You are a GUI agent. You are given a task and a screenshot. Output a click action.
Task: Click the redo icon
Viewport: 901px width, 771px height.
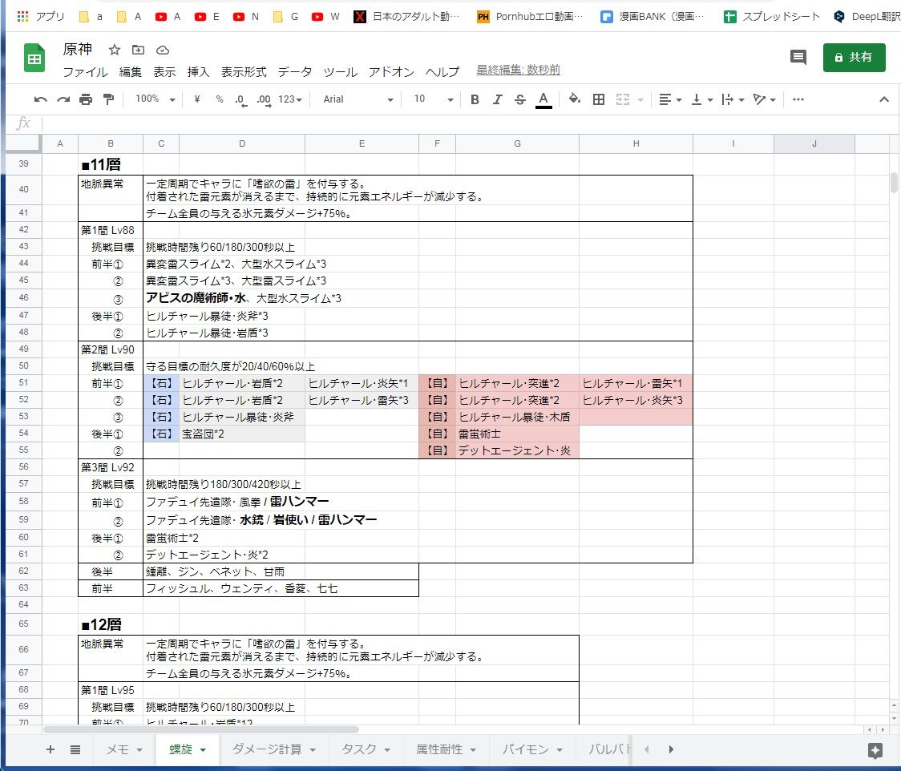click(x=63, y=99)
